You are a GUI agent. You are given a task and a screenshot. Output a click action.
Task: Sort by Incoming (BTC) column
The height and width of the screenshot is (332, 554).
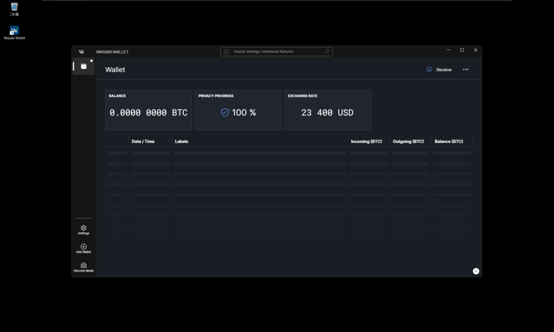coord(366,141)
